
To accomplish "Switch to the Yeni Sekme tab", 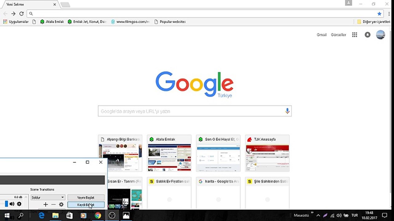I will [29, 5].
